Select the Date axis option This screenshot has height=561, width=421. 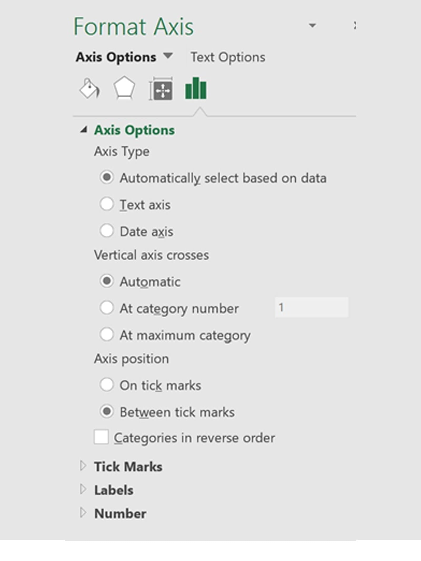click(x=107, y=231)
